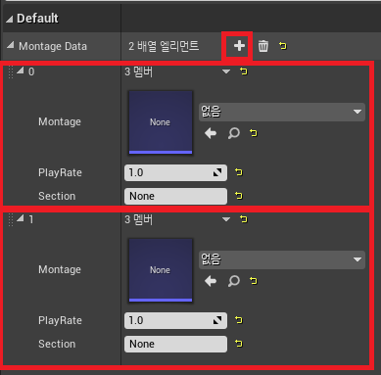Click element 1 Montage label
This screenshot has width=381, height=375.
click(x=60, y=269)
